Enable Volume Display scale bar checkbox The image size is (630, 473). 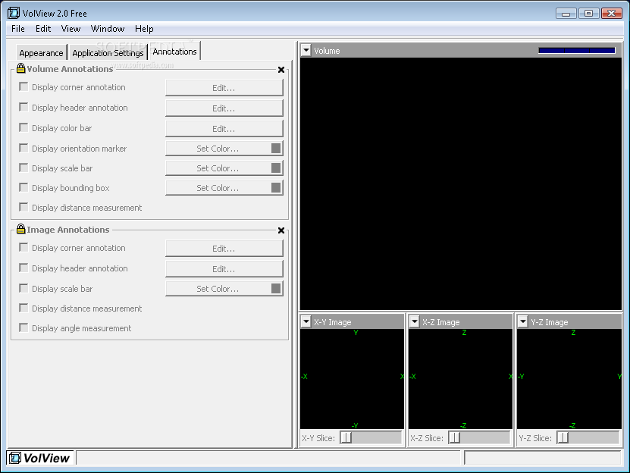point(24,168)
